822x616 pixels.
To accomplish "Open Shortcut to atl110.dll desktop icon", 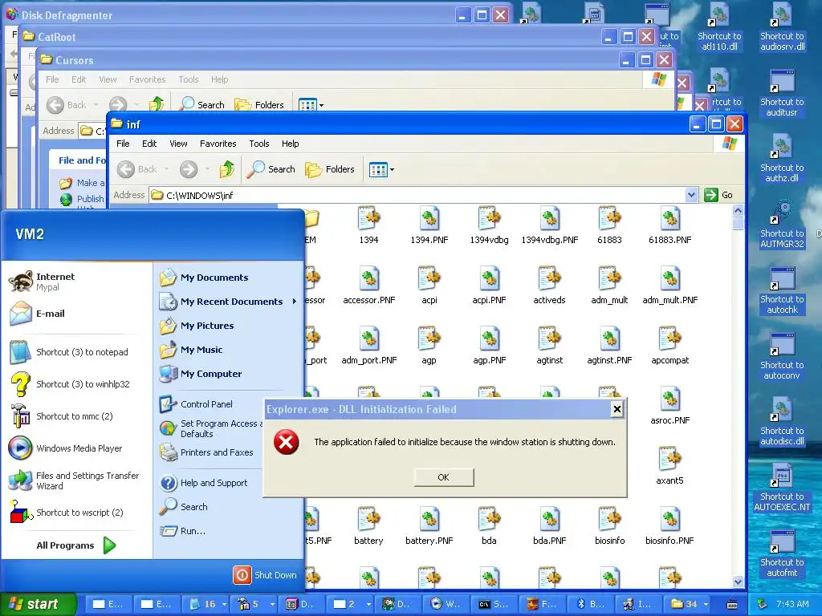I will click(719, 26).
